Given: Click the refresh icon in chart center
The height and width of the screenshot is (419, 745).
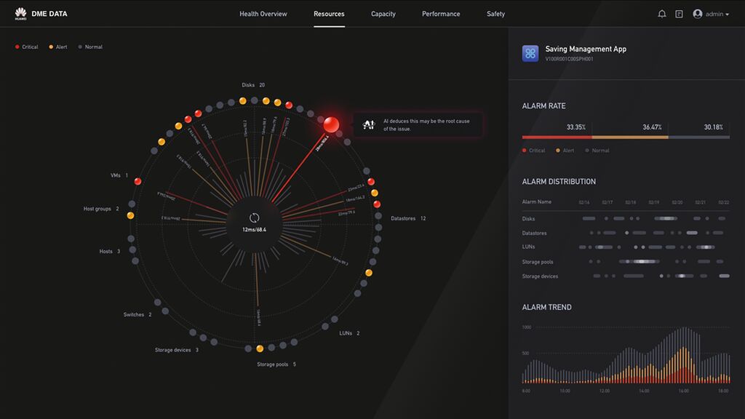Looking at the screenshot, I should pyautogui.click(x=255, y=218).
